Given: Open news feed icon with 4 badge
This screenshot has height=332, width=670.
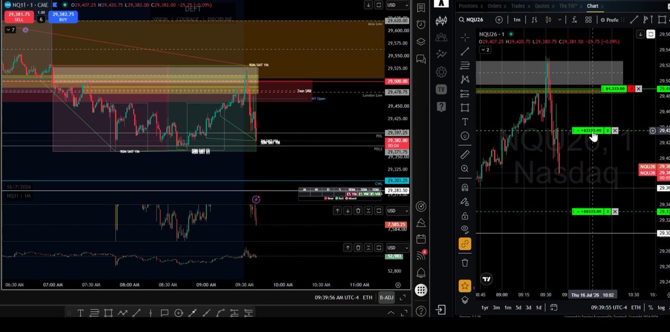Looking at the screenshot, I should pos(421,255).
